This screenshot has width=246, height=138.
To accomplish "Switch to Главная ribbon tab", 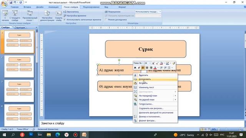I will click(x=15, y=7).
